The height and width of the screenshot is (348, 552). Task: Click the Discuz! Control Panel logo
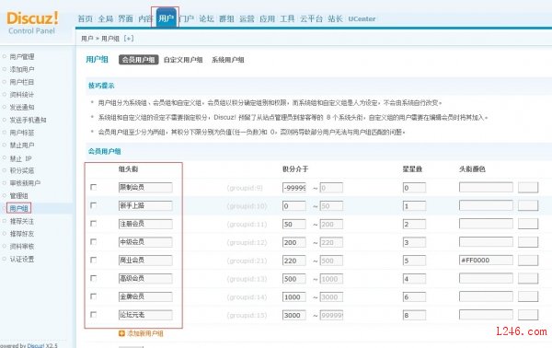[x=32, y=22]
